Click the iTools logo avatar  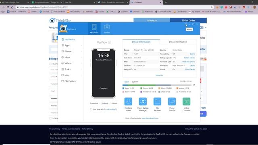click(x=63, y=29)
